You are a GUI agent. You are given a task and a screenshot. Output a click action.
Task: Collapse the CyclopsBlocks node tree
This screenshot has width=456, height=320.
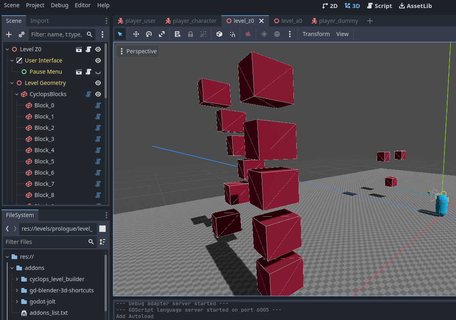(17, 94)
